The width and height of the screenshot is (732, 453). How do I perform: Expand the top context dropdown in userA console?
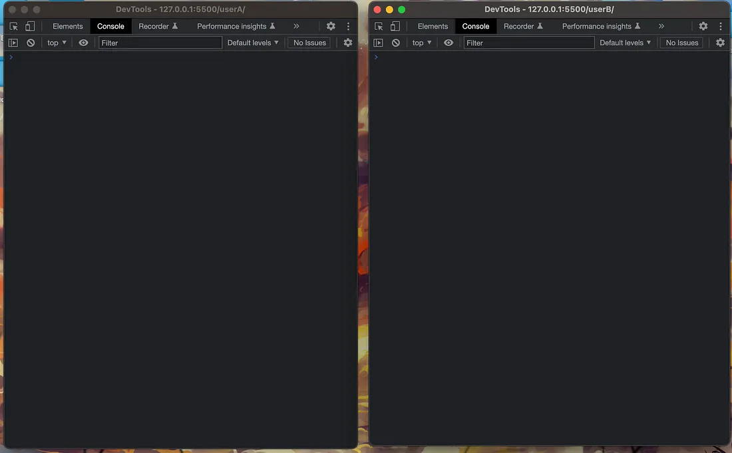(x=57, y=43)
